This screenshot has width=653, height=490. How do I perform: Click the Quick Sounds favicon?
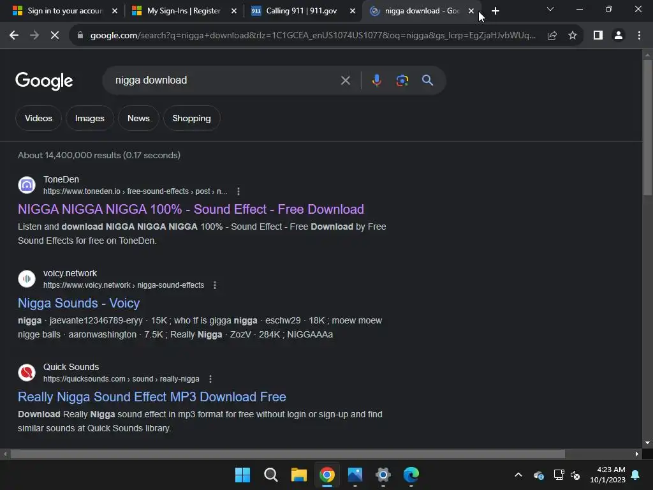click(27, 373)
